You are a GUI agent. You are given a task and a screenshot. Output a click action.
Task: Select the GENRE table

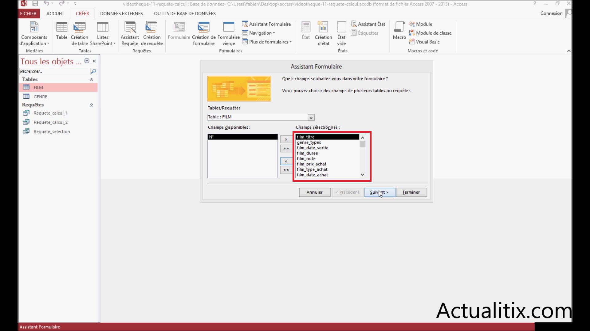[x=58, y=97]
